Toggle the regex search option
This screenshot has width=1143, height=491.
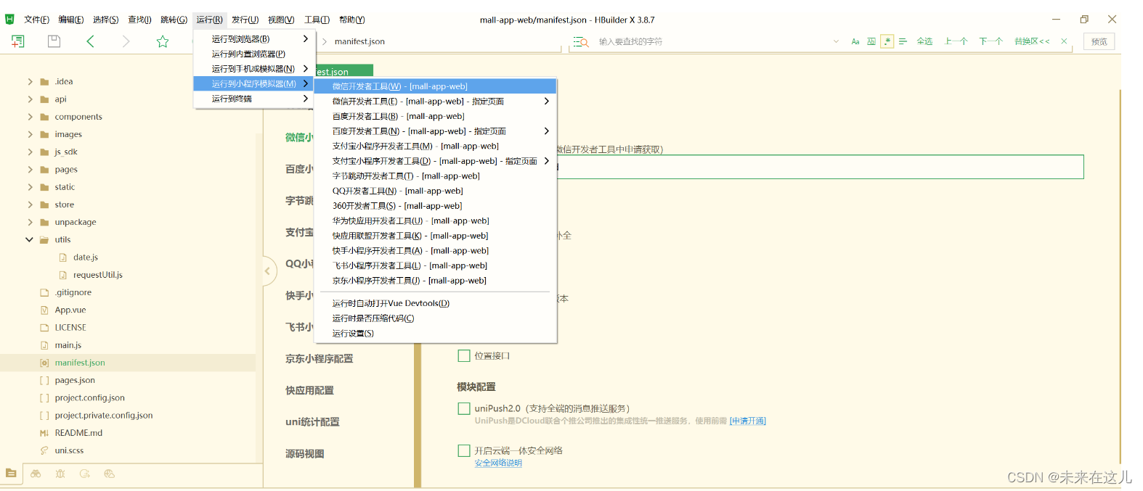(887, 41)
